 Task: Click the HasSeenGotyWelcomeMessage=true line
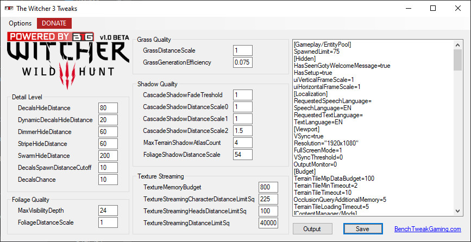pyautogui.click(x=342, y=66)
